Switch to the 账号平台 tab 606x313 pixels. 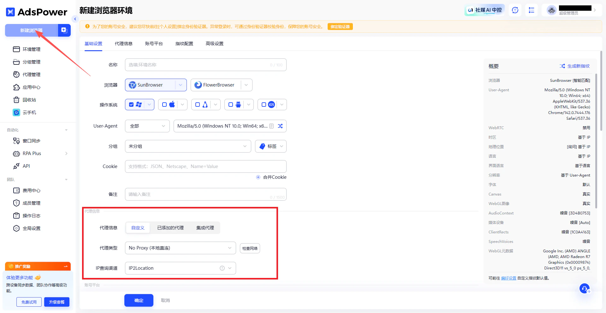(x=154, y=44)
